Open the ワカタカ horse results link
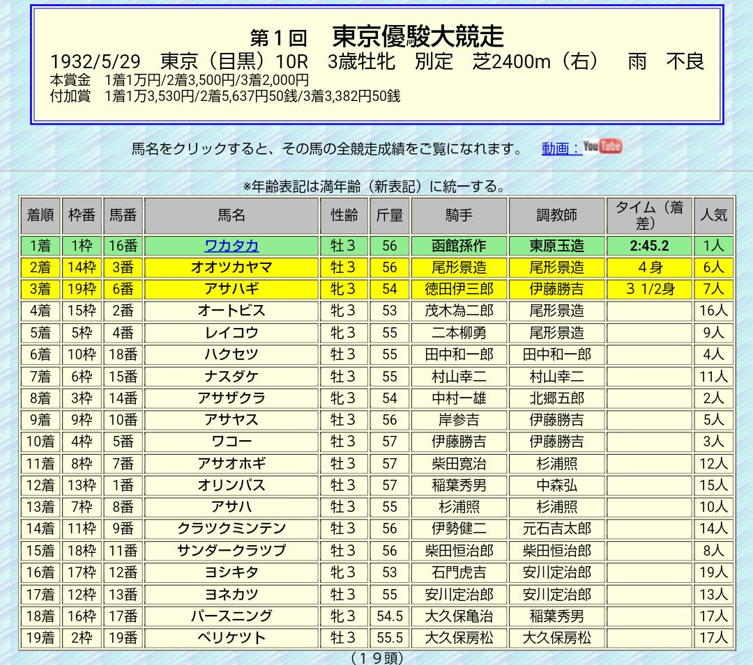 (231, 246)
